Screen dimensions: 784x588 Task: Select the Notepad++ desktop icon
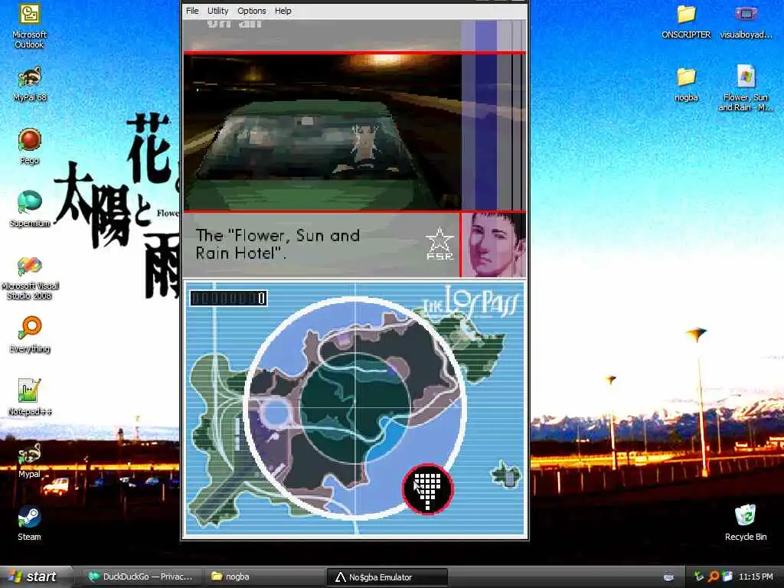pyautogui.click(x=29, y=397)
